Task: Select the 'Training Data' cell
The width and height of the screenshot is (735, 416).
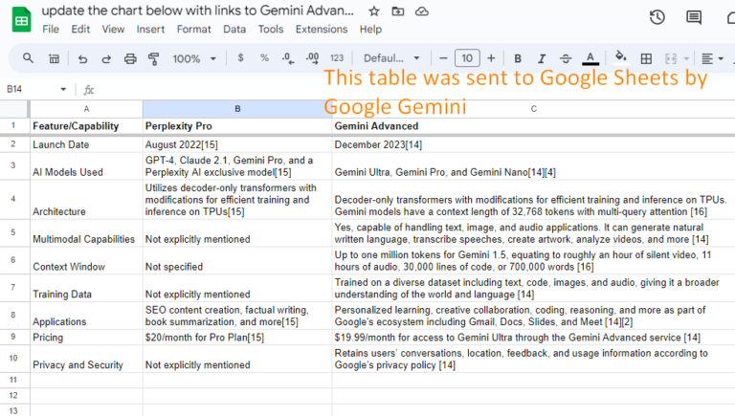Action: tap(86, 288)
